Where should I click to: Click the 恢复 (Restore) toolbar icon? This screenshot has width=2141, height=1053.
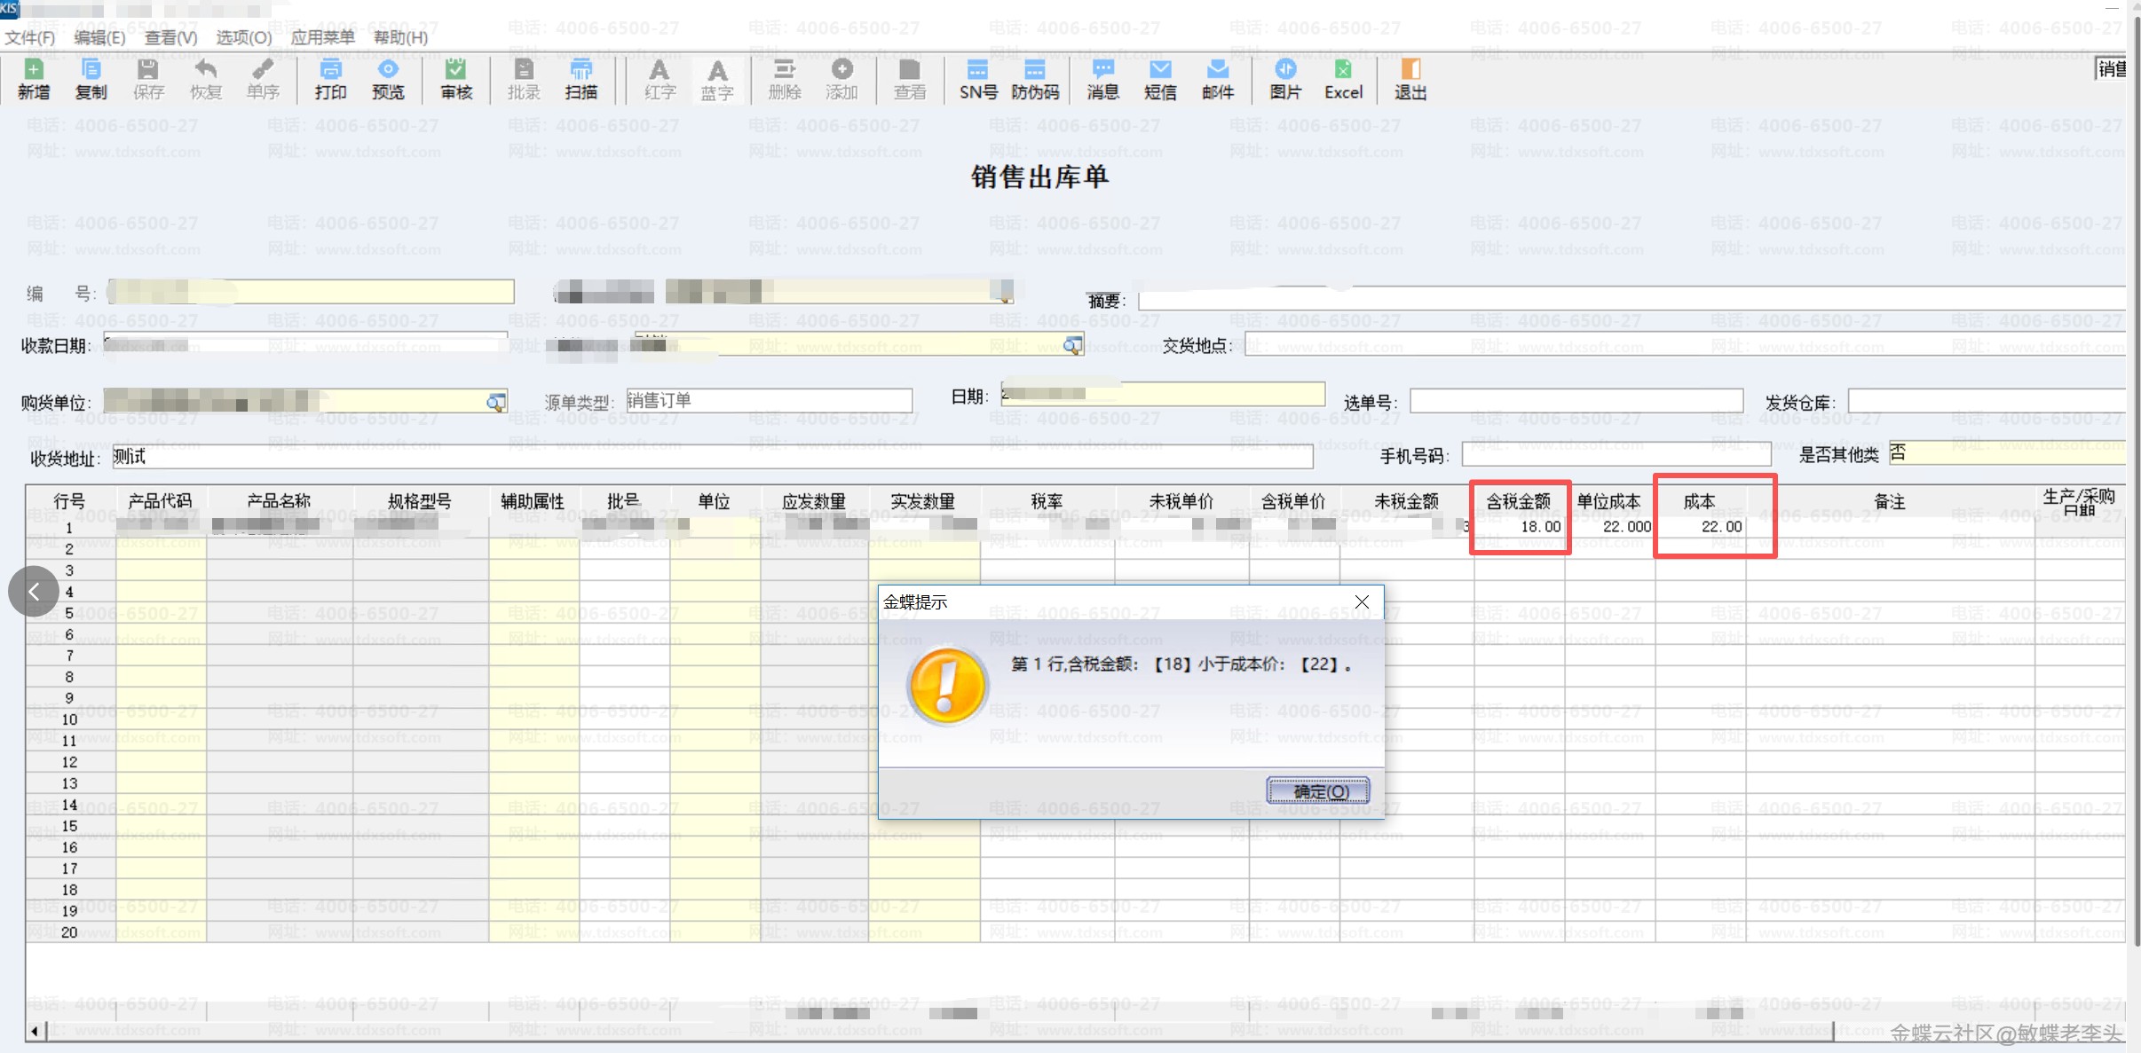point(205,79)
